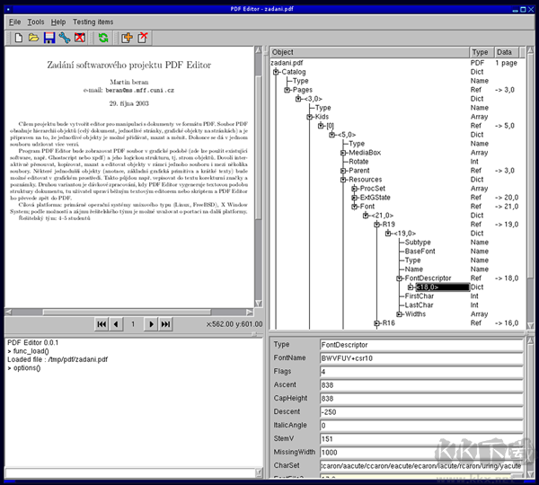Click the green refresh arrows icon
539x485 pixels.
tap(103, 38)
